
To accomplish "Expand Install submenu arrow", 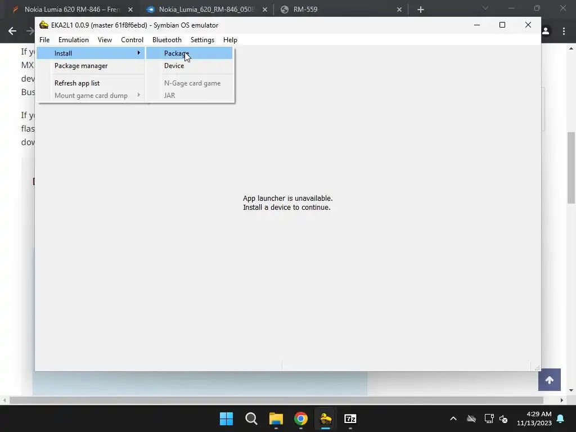I will (138, 53).
